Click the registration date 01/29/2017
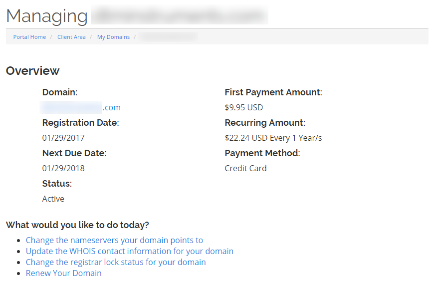 pos(63,138)
